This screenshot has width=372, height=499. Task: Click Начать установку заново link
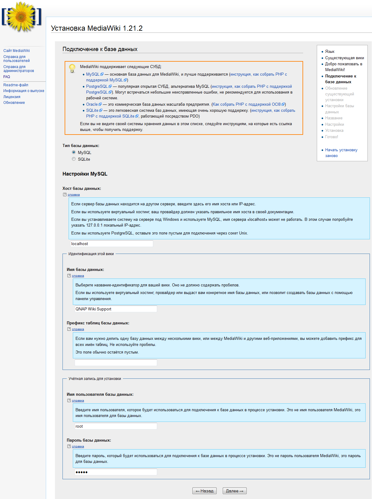[x=341, y=153]
